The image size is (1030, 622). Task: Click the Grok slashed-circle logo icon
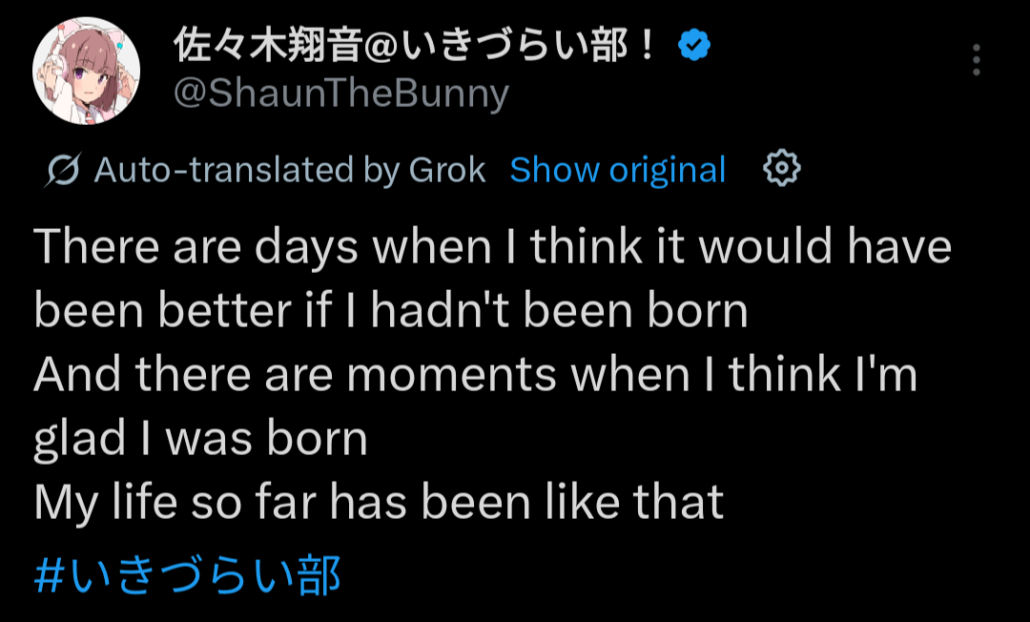[63, 170]
